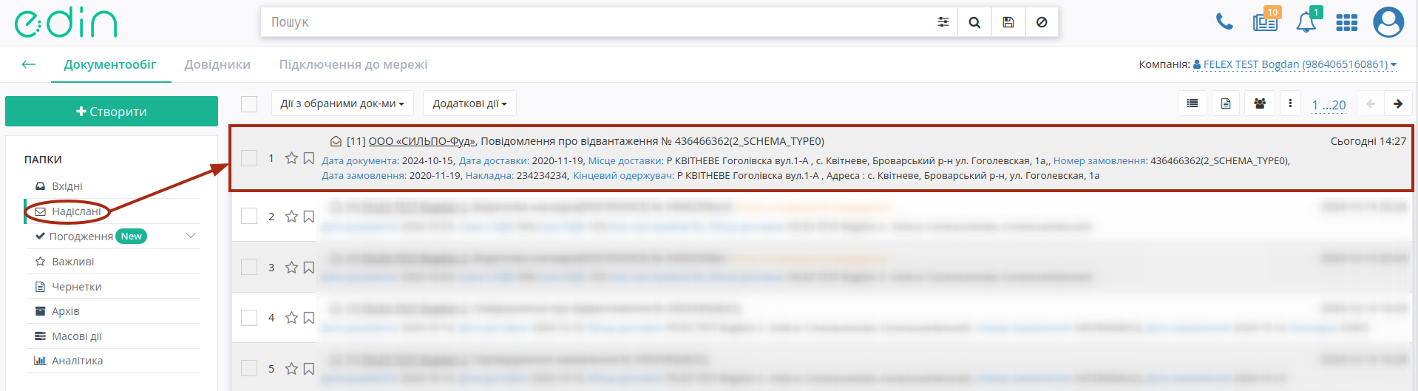The image size is (1418, 391).
Task: Open the apps grid icon
Action: pyautogui.click(x=1347, y=23)
